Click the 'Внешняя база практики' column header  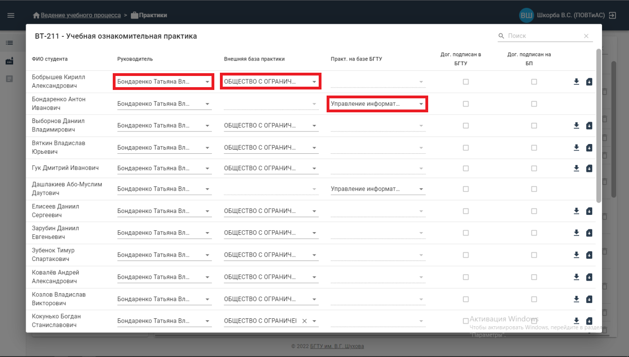click(254, 59)
